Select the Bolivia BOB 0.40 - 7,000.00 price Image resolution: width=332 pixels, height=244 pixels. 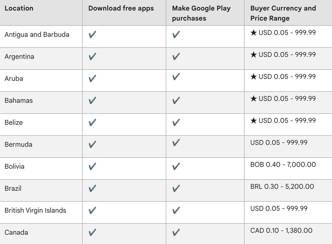pos(283,164)
